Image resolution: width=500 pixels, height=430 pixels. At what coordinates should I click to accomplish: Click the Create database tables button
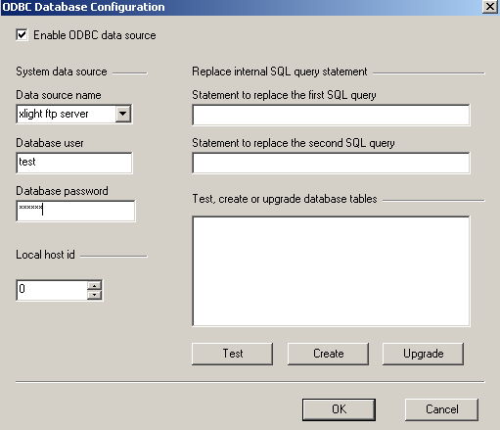[328, 354]
